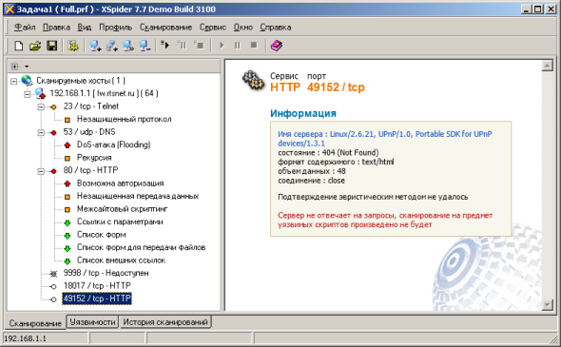Add a host range using network-plus icon
The height and width of the screenshot is (347, 561).
112,46
